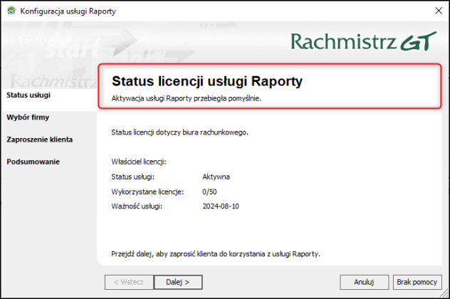Click the Dalej > button
Viewport: 450px width, 299px height.
point(178,283)
